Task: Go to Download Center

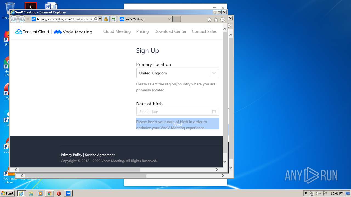Action: tap(170, 31)
